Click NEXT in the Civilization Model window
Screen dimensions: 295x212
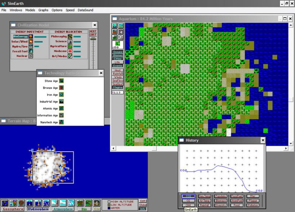(x=93, y=31)
